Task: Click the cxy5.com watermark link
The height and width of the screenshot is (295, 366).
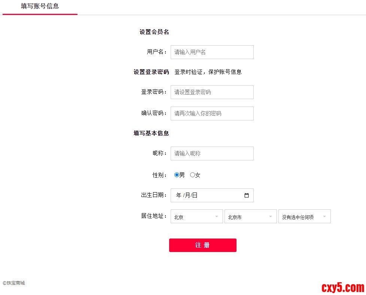Action: [342, 287]
